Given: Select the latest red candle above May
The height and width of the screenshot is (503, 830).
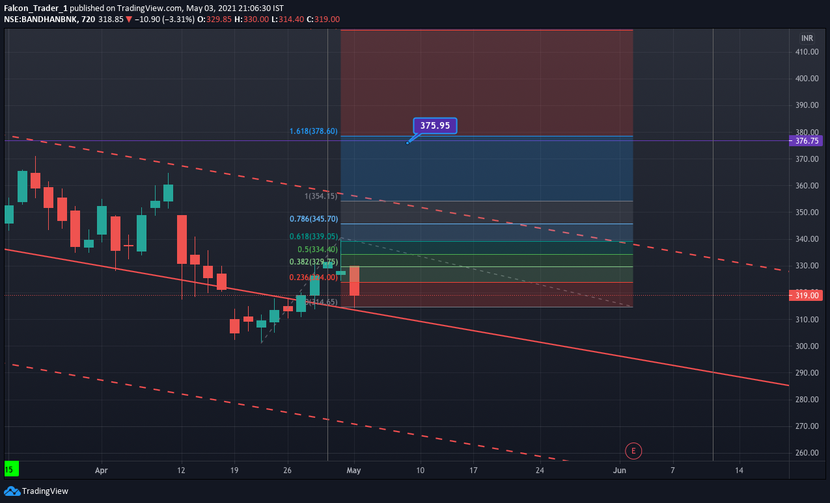Looking at the screenshot, I should (x=354, y=281).
